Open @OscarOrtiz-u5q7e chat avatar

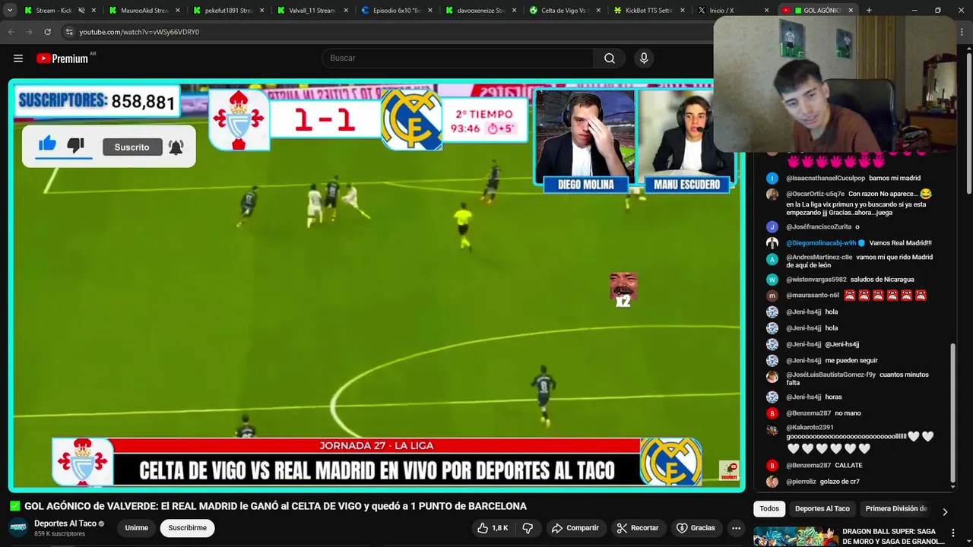pos(772,194)
